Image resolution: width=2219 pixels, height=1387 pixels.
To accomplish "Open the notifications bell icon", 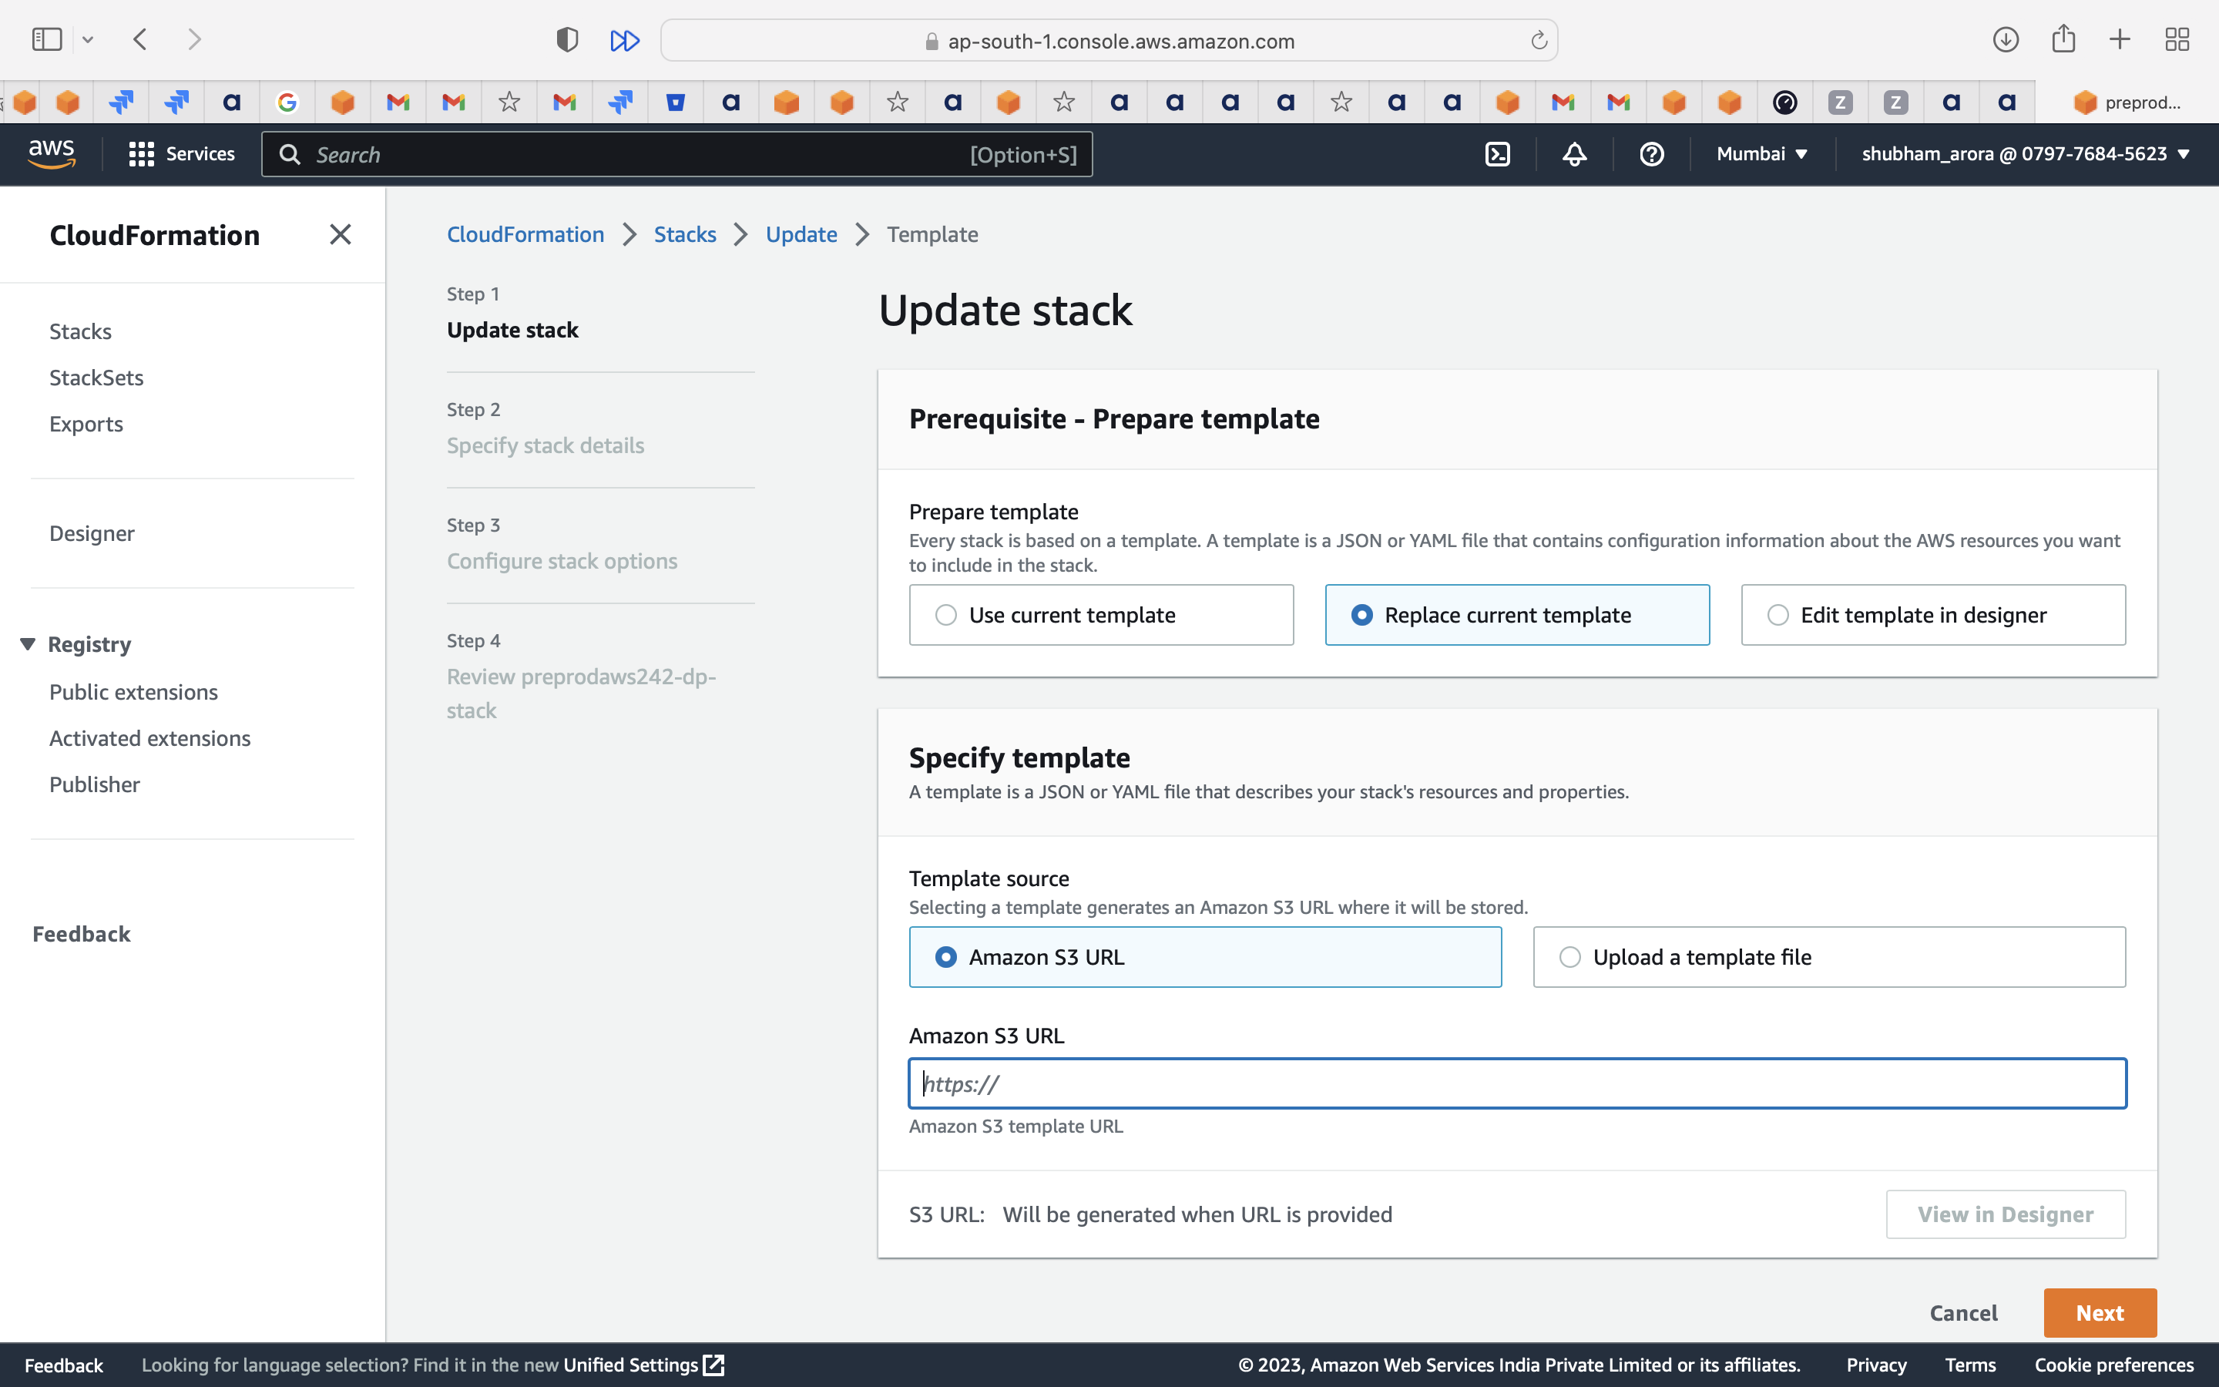I will pyautogui.click(x=1574, y=154).
